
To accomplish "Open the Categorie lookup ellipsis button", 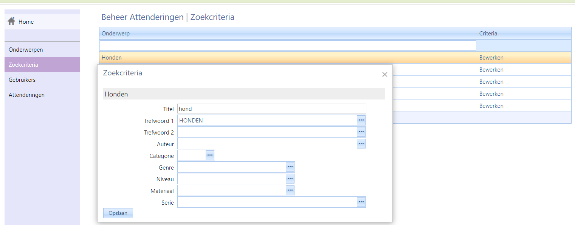I will [x=210, y=155].
